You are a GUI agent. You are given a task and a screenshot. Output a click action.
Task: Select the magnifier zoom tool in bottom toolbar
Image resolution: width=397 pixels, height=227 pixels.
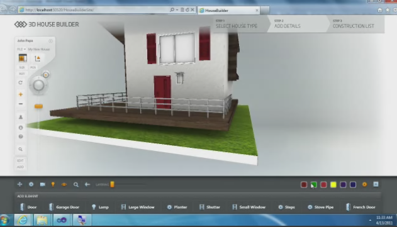coord(75,185)
